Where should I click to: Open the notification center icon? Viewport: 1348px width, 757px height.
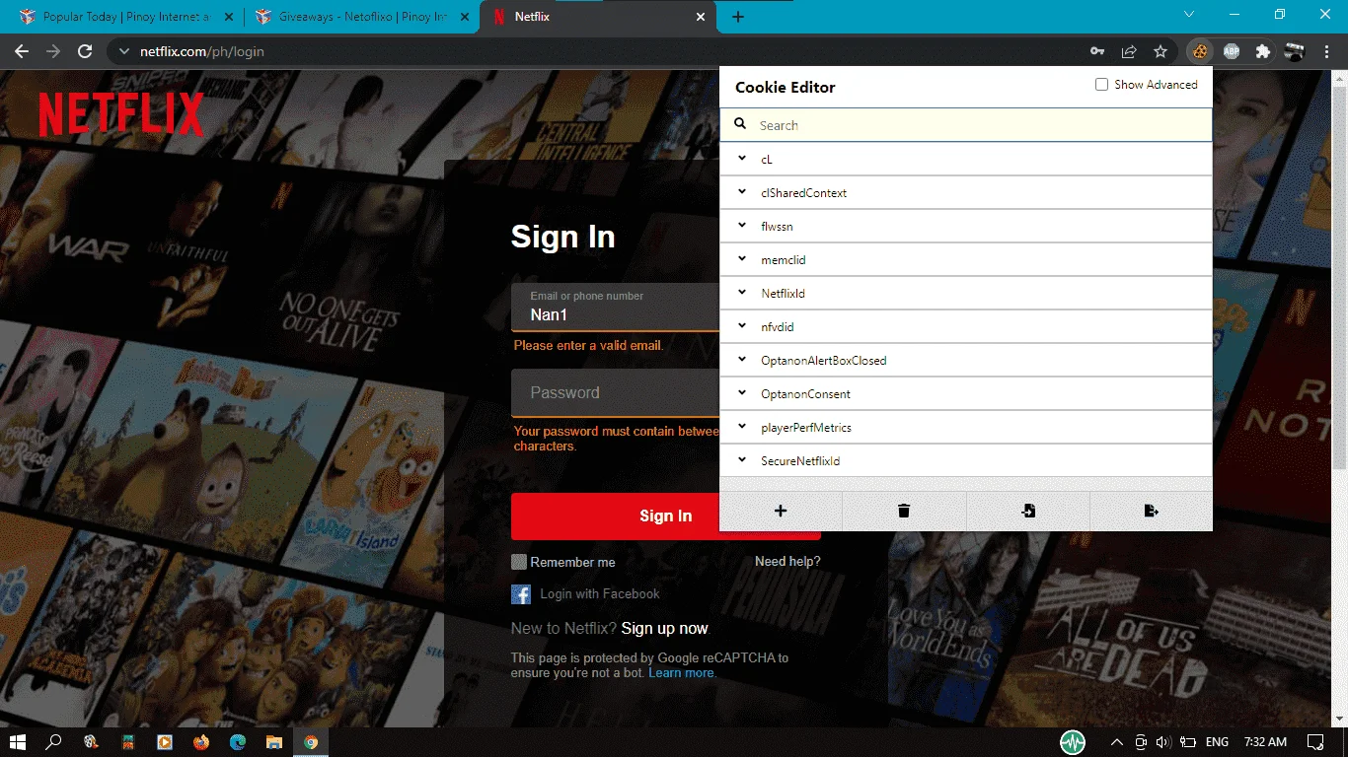point(1315,741)
